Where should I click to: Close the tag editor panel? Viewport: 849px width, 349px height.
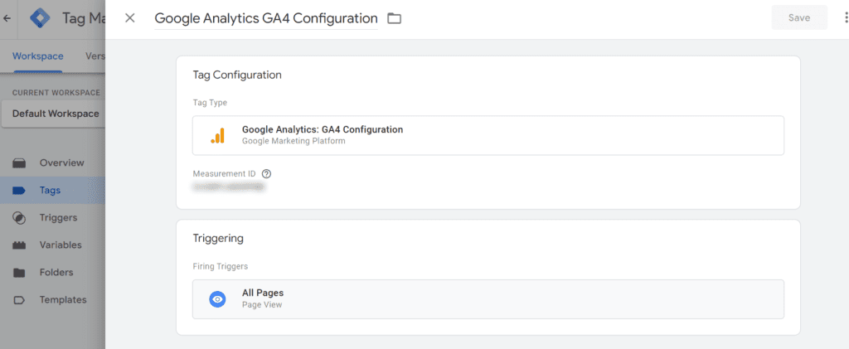pos(129,18)
